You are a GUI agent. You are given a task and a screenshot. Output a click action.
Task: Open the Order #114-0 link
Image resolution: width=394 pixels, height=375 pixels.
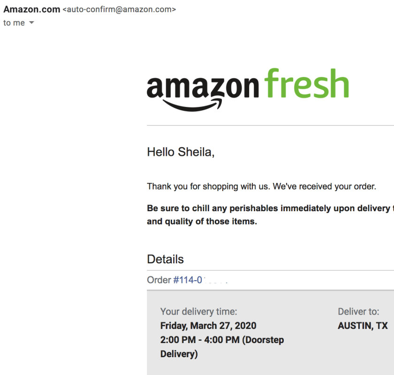tap(189, 280)
